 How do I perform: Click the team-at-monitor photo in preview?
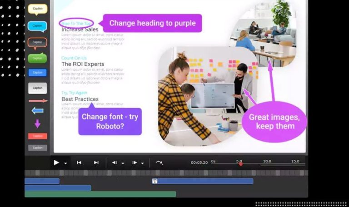208,97
